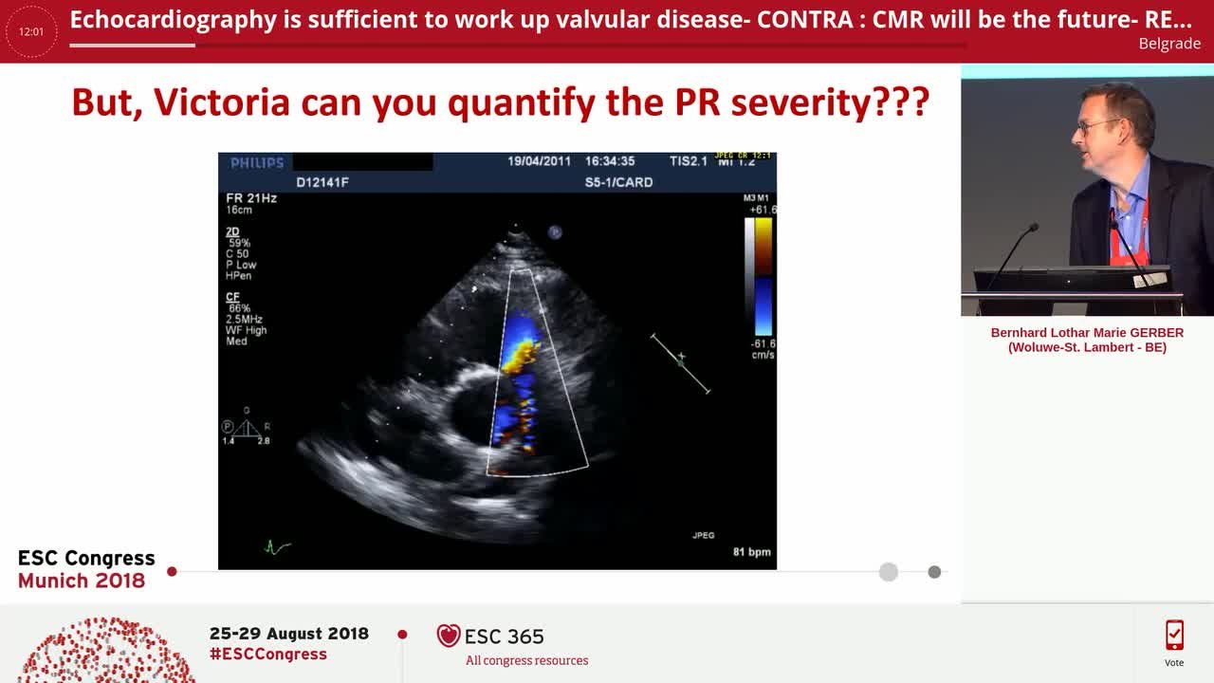Open the ESC 365 congress resources link
This screenshot has height=683, width=1214.
(x=526, y=660)
